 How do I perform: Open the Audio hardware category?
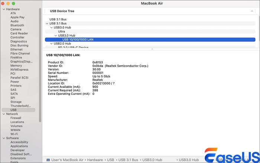click(14, 21)
